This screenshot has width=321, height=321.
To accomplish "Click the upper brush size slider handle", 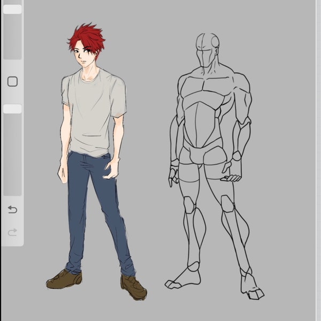I will (x=12, y=10).
